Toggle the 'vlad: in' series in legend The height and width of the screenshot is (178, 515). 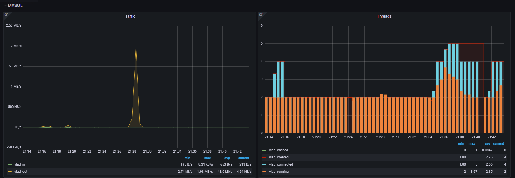click(20, 164)
